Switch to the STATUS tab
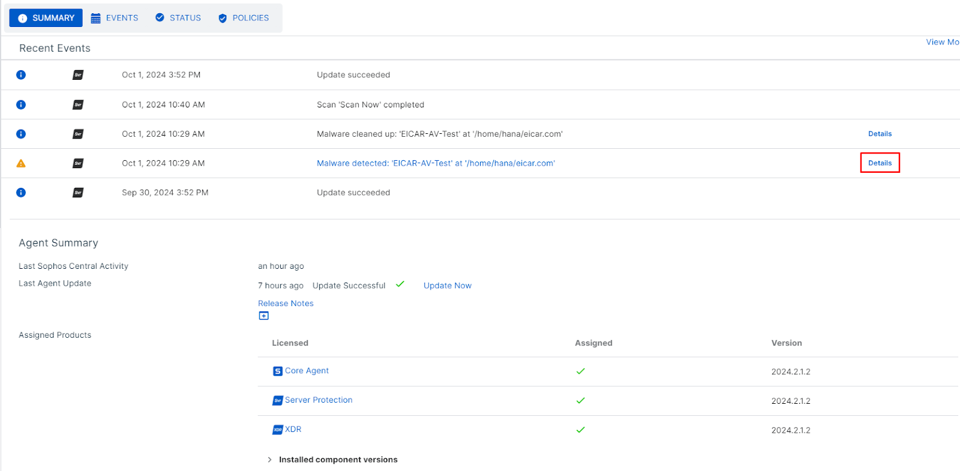 pyautogui.click(x=178, y=18)
